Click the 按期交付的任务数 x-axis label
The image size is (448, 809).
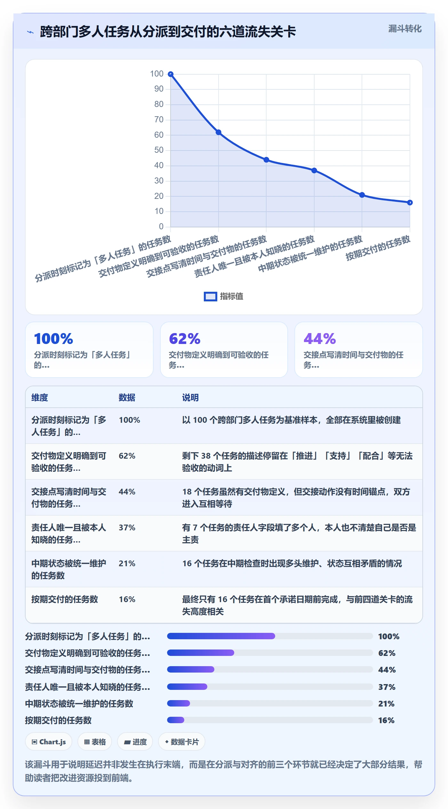point(378,248)
